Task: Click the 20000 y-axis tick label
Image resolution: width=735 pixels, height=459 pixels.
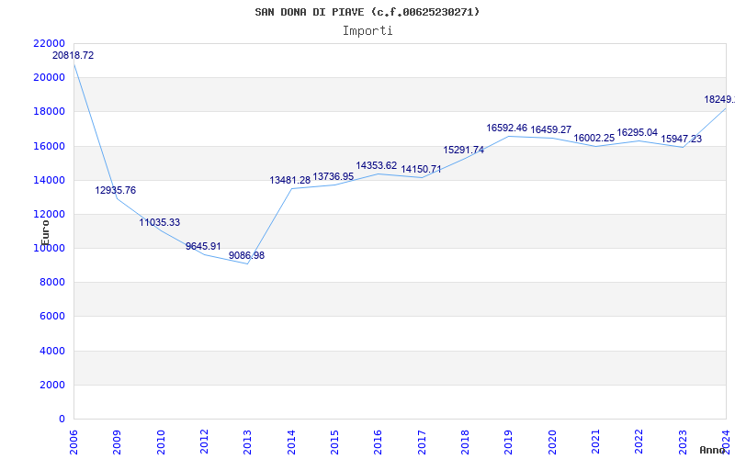Action: pyautogui.click(x=50, y=78)
